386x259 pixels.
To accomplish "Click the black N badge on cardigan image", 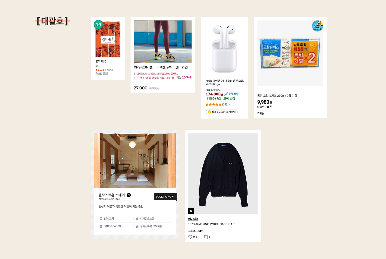I will tap(191, 211).
